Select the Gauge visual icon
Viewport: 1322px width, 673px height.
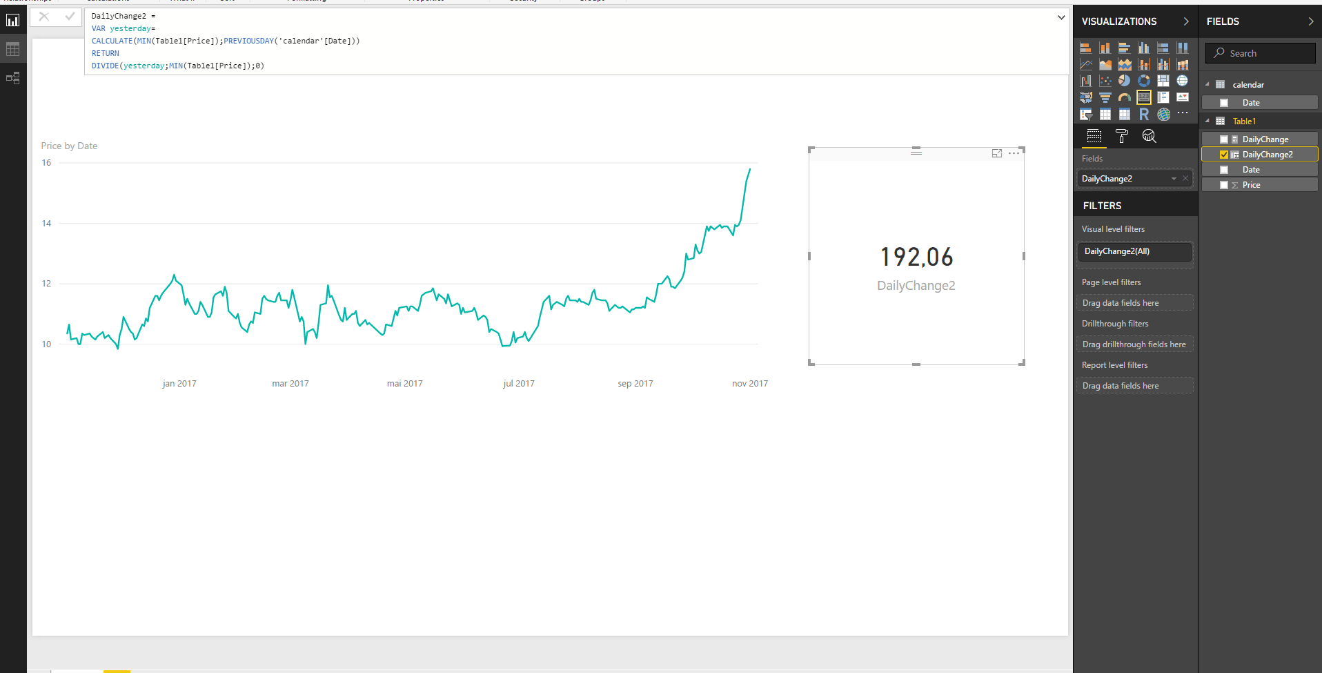[1125, 97]
